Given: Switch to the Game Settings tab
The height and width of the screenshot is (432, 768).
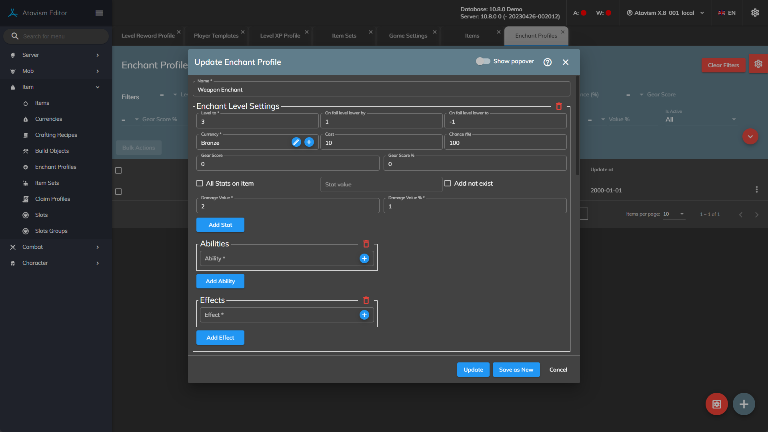Looking at the screenshot, I should [x=408, y=36].
